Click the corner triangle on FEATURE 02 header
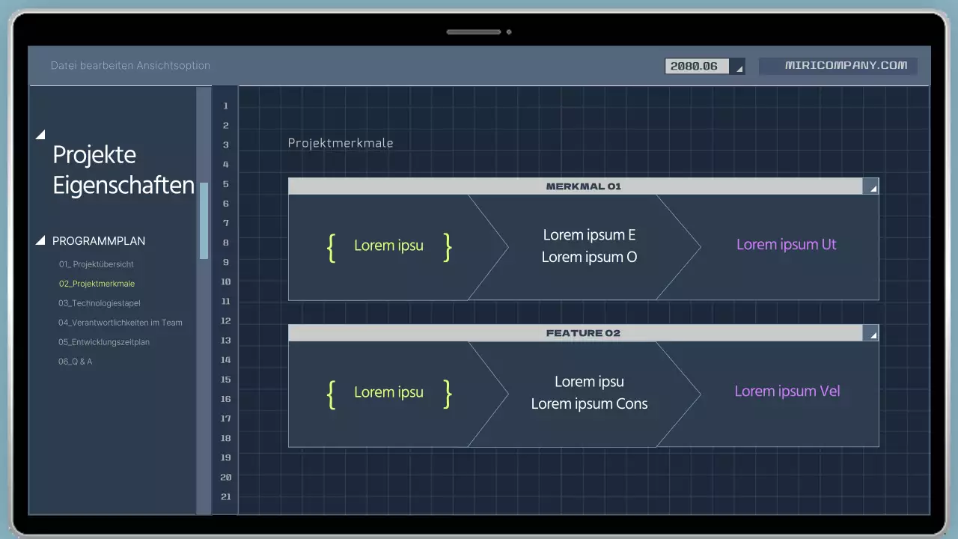 pos(872,334)
